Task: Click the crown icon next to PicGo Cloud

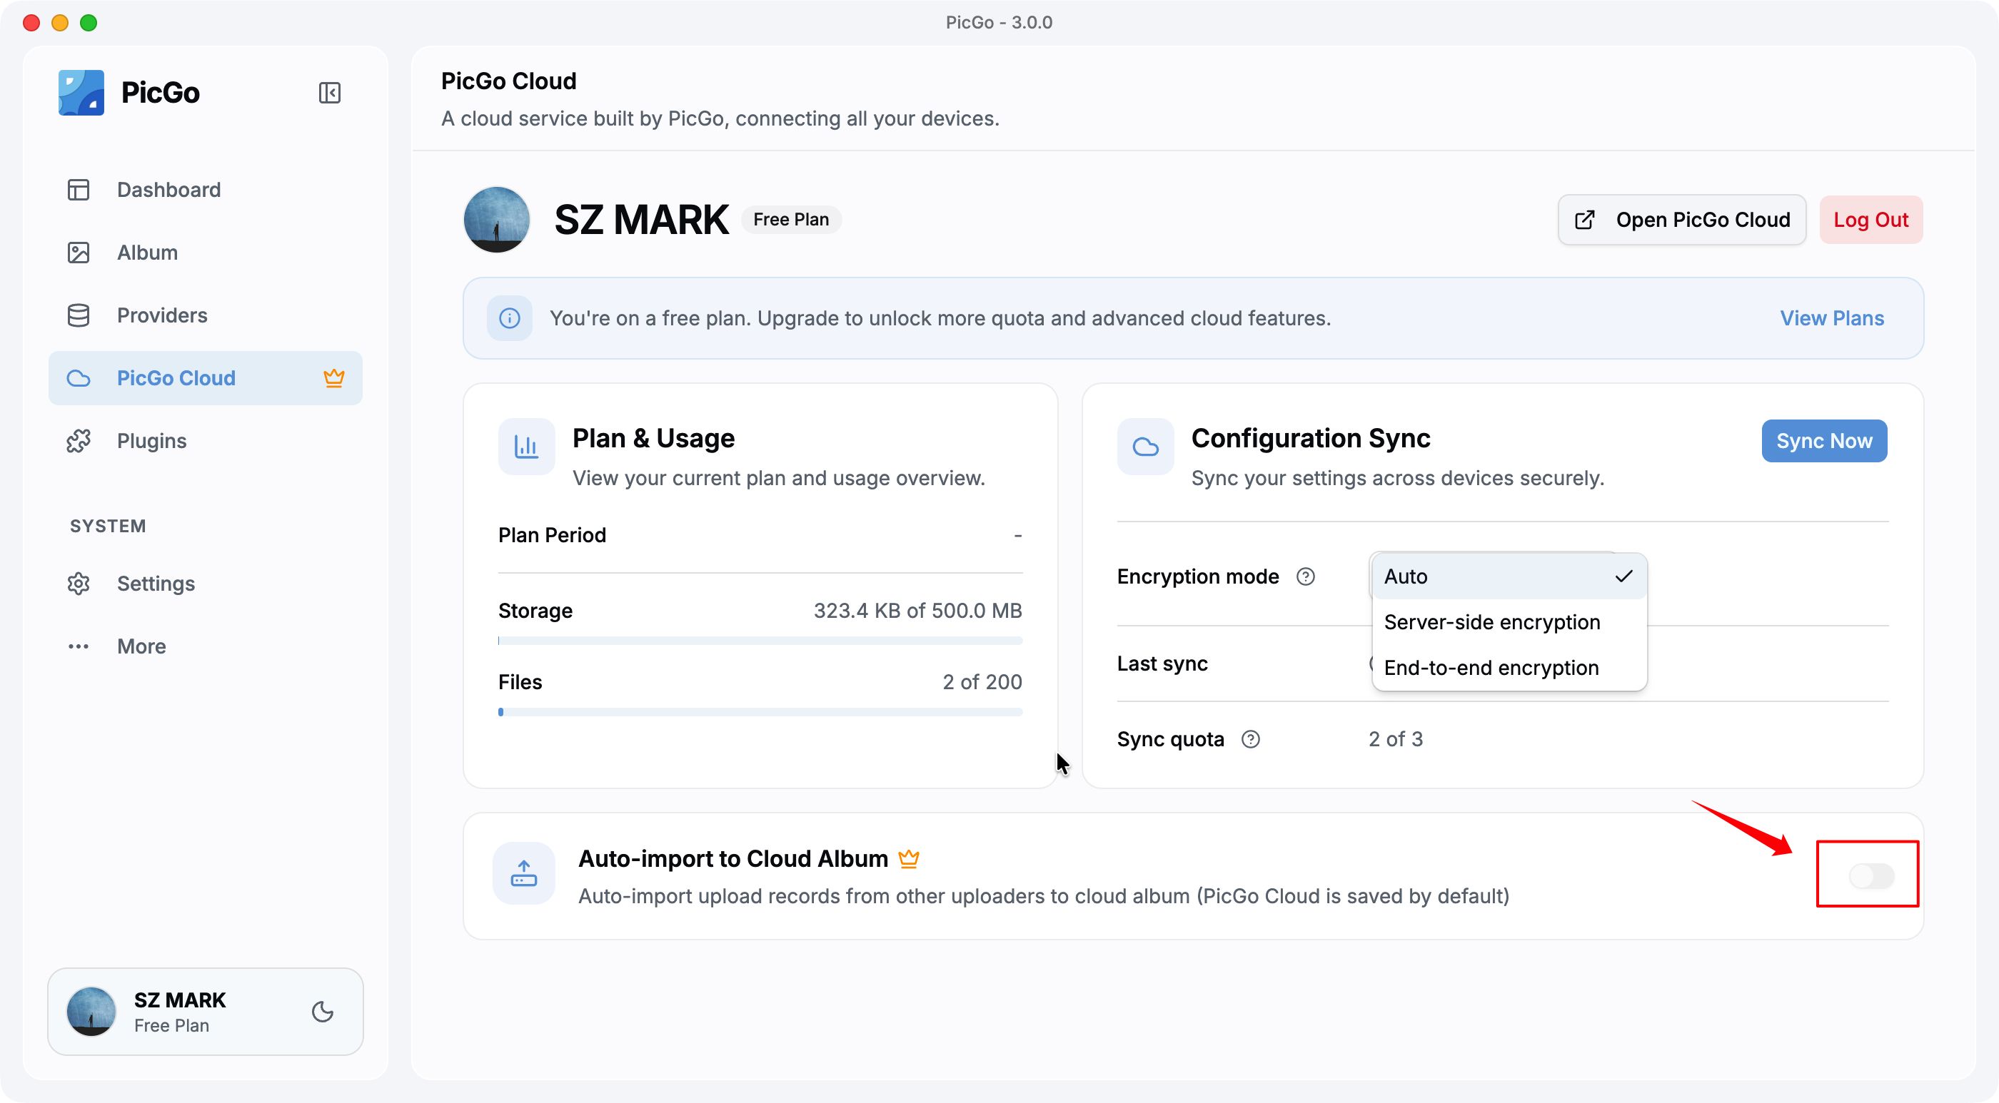Action: 333,377
